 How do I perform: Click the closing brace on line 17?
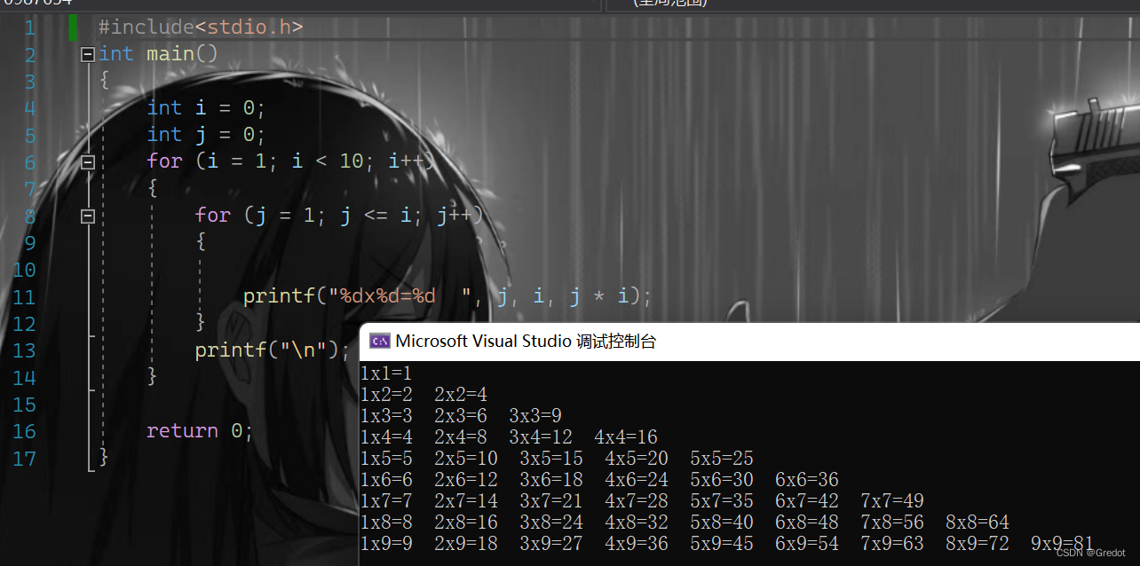pyautogui.click(x=104, y=458)
